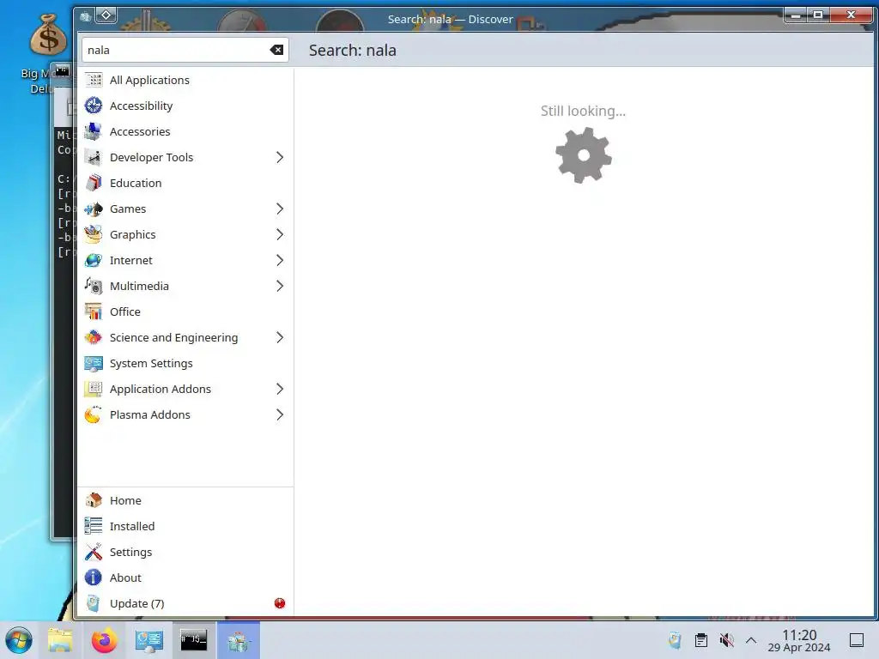The width and height of the screenshot is (879, 659).
Task: Click the Settings tools icon
Action: [93, 552]
